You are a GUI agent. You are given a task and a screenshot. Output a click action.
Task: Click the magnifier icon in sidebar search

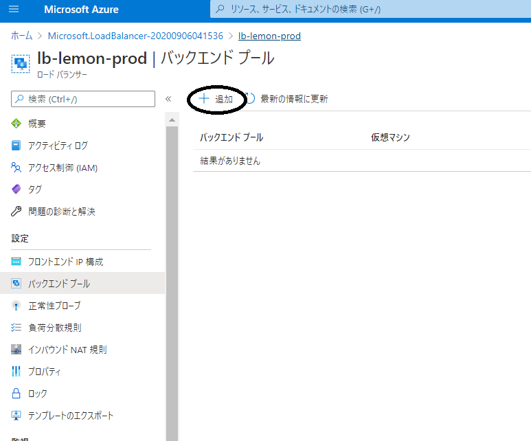tap(20, 98)
